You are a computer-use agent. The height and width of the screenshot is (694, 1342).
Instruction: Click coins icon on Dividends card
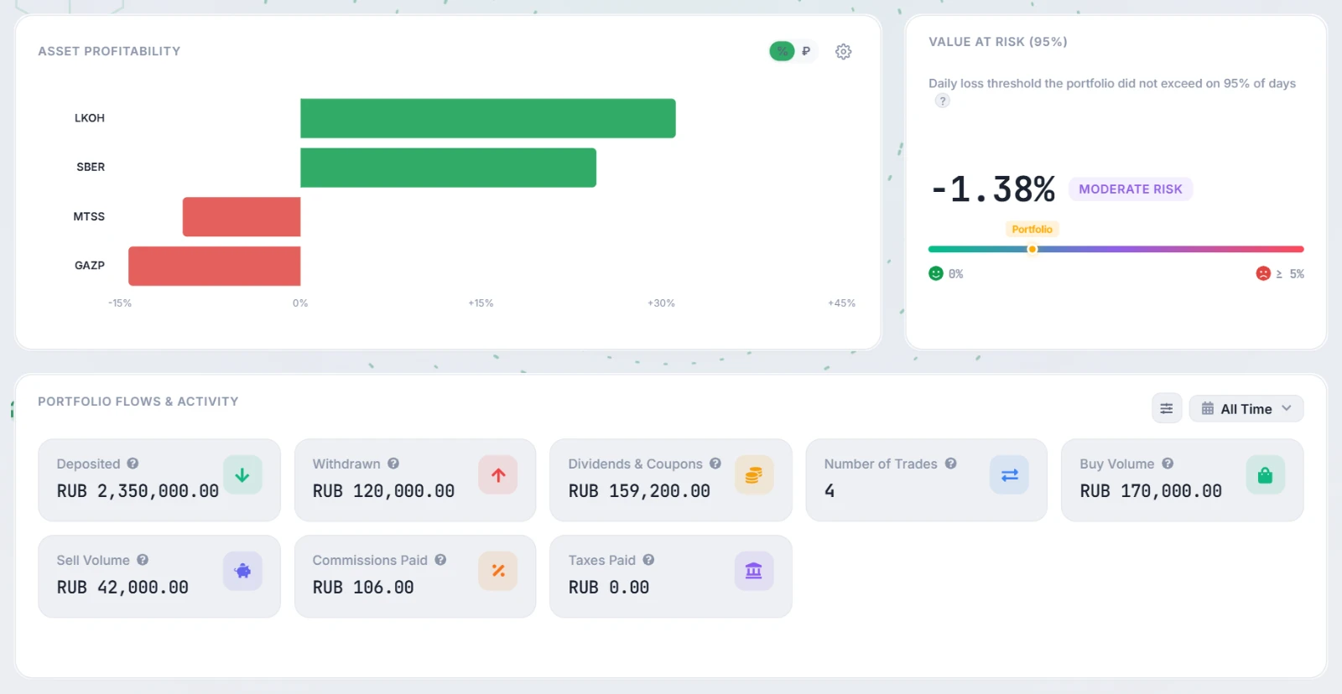[x=754, y=475]
